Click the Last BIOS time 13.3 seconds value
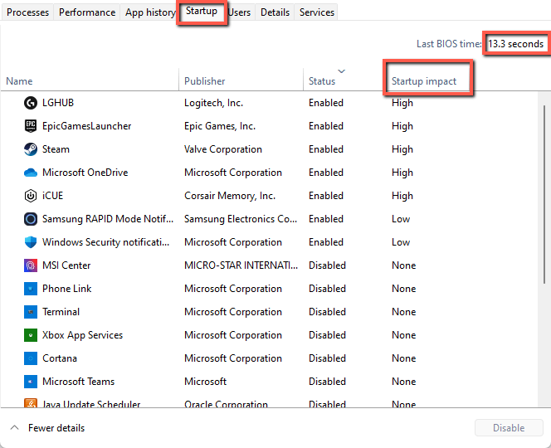551x448 pixels. (x=515, y=44)
